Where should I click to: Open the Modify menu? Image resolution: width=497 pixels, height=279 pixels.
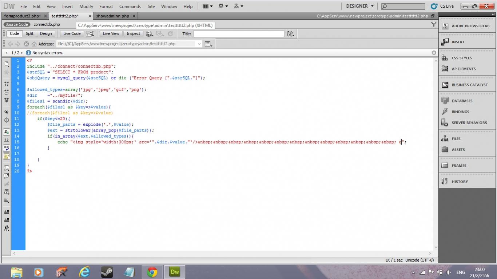[x=86, y=6]
